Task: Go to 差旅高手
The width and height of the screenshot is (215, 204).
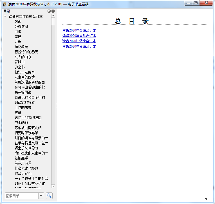Action: pos(21,158)
